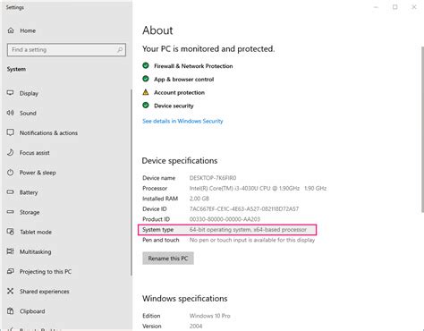Click Firewall & Network Protection text
This screenshot has height=331, width=424.
(193, 66)
